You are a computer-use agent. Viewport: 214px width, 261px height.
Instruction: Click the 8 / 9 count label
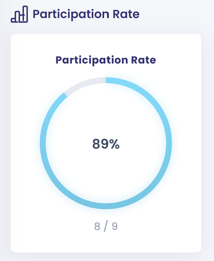(106, 226)
